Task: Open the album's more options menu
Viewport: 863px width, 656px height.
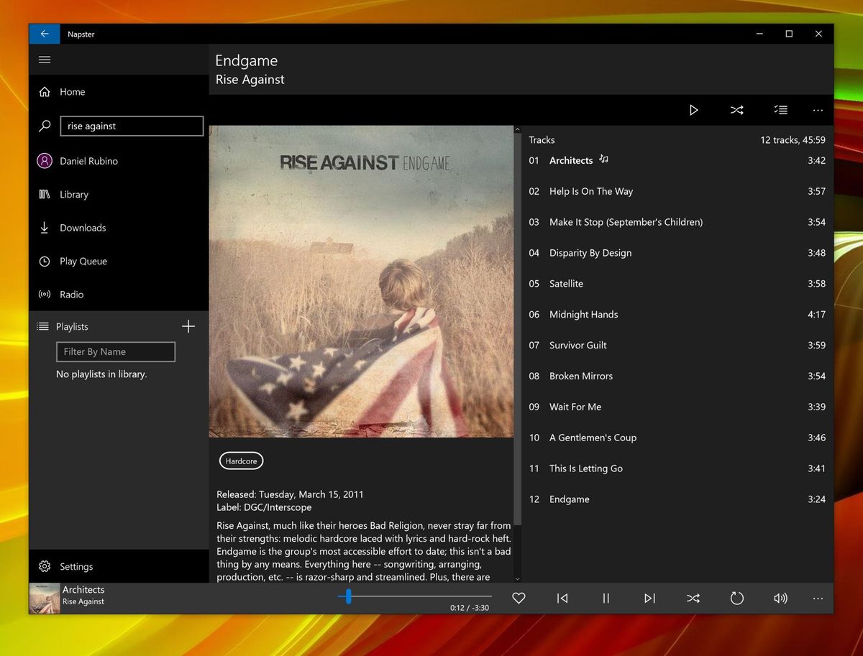Action: tap(818, 110)
